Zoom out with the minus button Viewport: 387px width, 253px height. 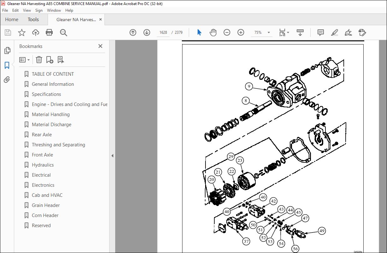coord(227,32)
